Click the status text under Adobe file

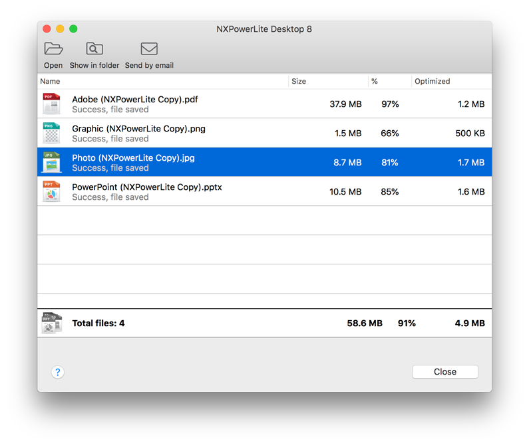click(x=110, y=110)
